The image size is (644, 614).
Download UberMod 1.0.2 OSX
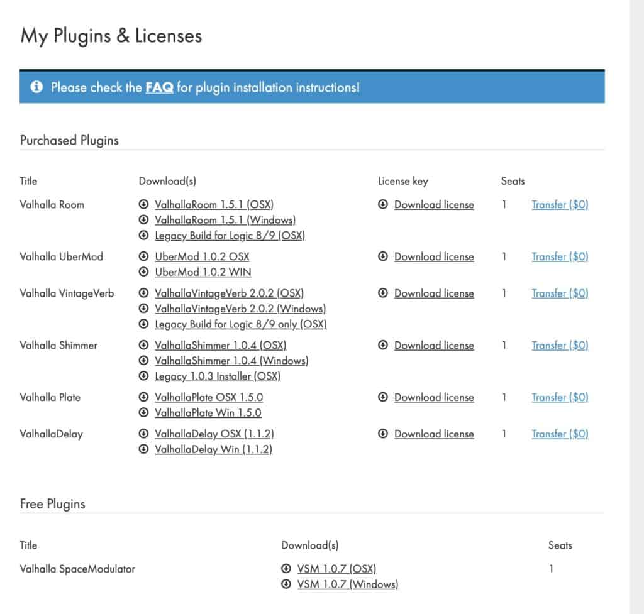202,256
